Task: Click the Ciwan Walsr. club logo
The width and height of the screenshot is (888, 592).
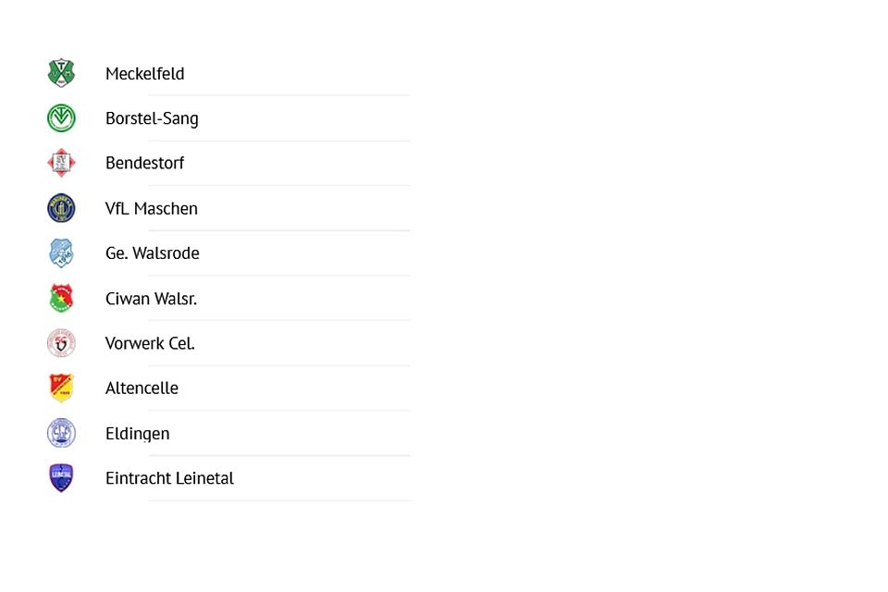Action: pos(61,298)
